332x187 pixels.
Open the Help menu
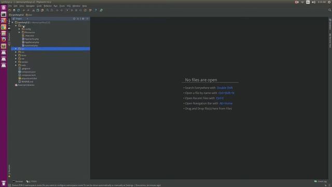point(85,6)
